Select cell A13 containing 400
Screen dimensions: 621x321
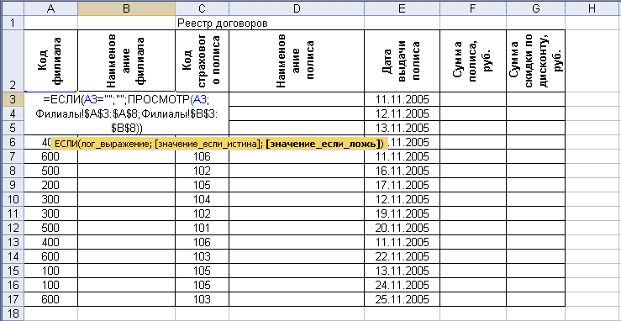tap(50, 242)
